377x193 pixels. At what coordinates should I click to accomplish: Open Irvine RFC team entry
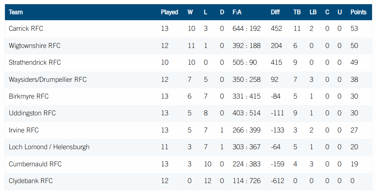point(24,130)
